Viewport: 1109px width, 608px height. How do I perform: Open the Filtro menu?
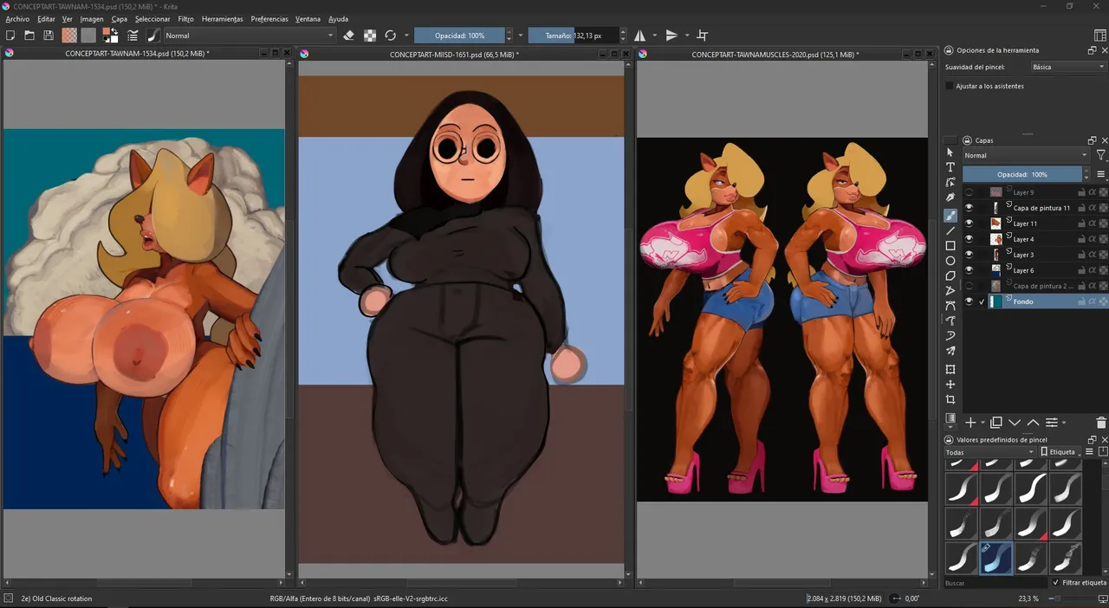click(x=185, y=19)
